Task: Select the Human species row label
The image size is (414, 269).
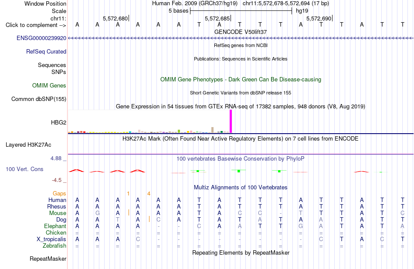Action: pyautogui.click(x=57, y=200)
